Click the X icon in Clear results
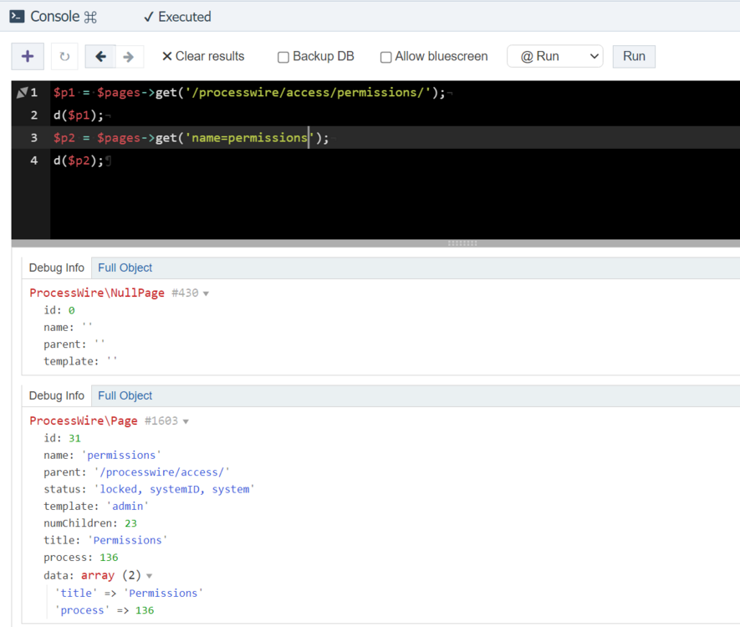The height and width of the screenshot is (627, 740). (x=166, y=57)
